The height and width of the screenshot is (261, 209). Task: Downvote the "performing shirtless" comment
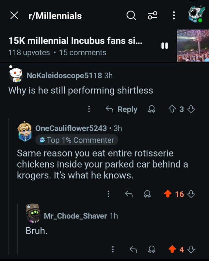click(191, 109)
